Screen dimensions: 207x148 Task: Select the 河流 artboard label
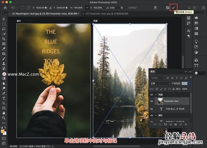point(95,21)
